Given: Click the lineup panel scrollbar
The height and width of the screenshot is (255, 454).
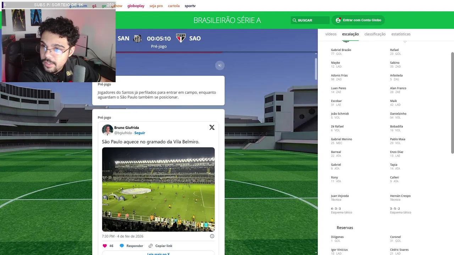Looking at the screenshot, I should tap(452, 103).
